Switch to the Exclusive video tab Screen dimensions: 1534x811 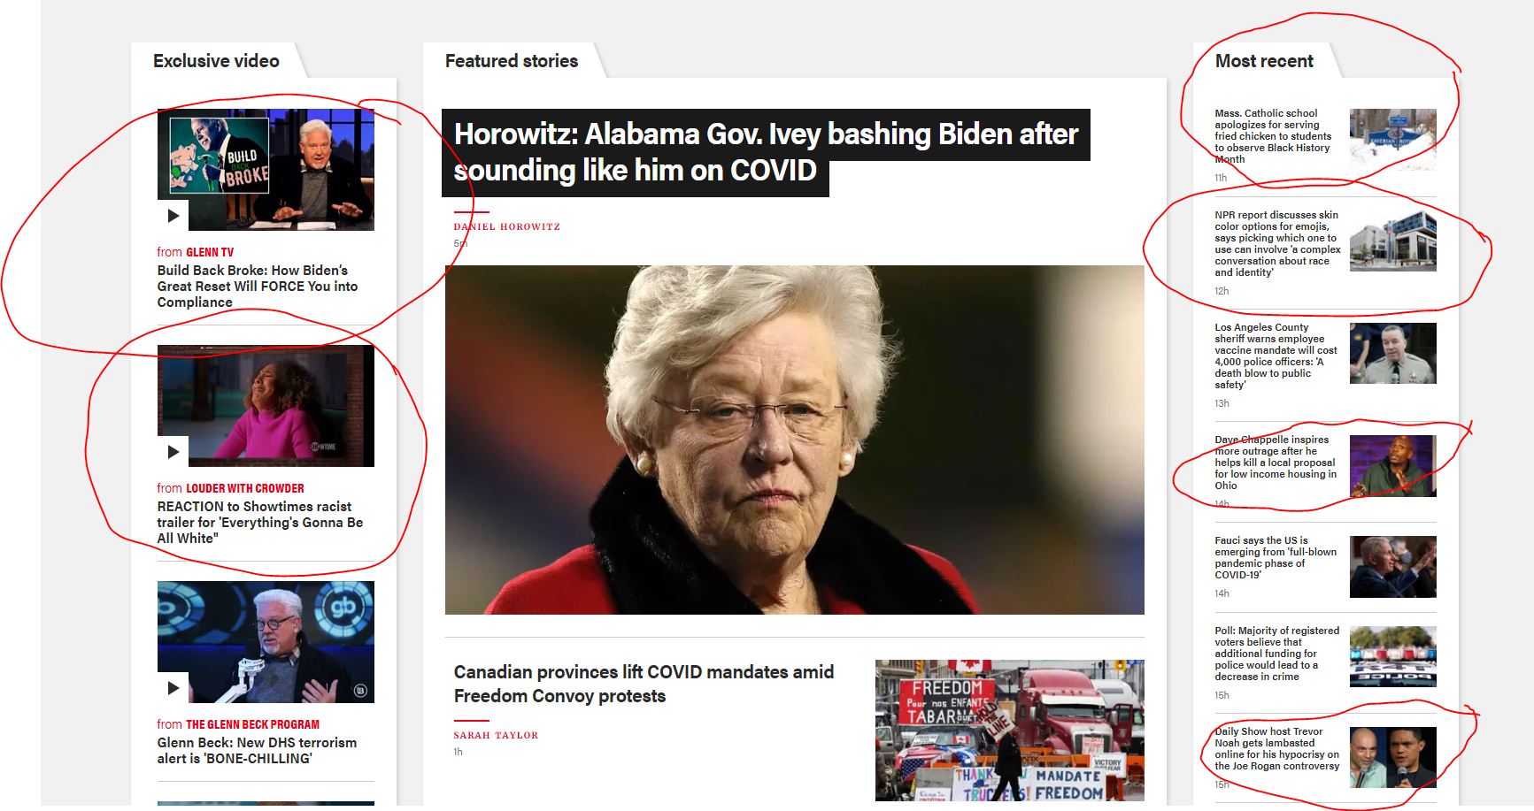(216, 61)
